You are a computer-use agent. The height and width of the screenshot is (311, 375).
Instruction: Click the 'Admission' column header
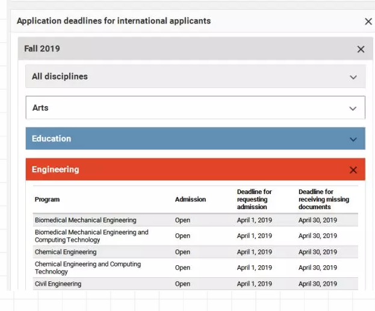pyautogui.click(x=190, y=199)
